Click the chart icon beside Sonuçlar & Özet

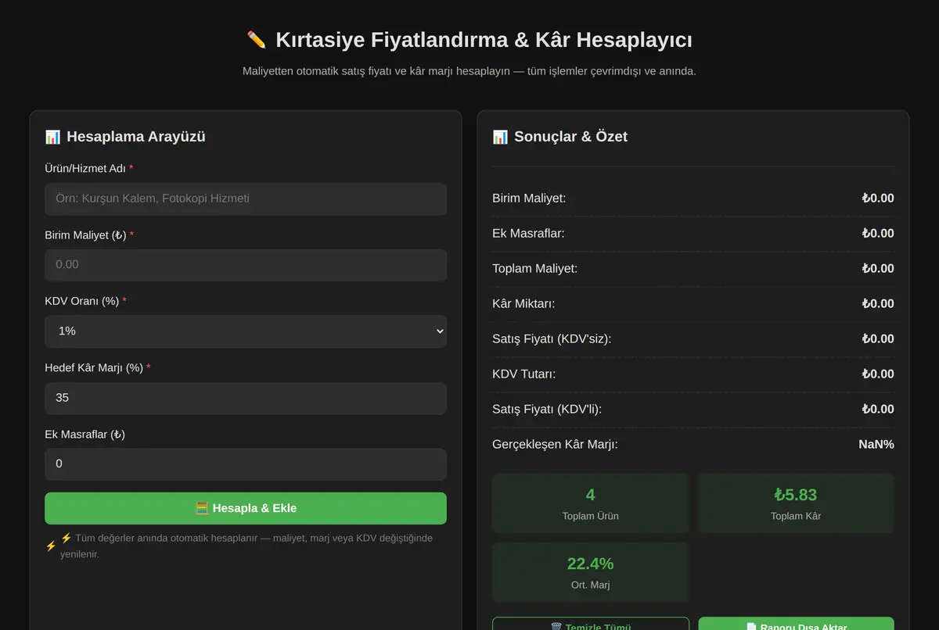(500, 137)
